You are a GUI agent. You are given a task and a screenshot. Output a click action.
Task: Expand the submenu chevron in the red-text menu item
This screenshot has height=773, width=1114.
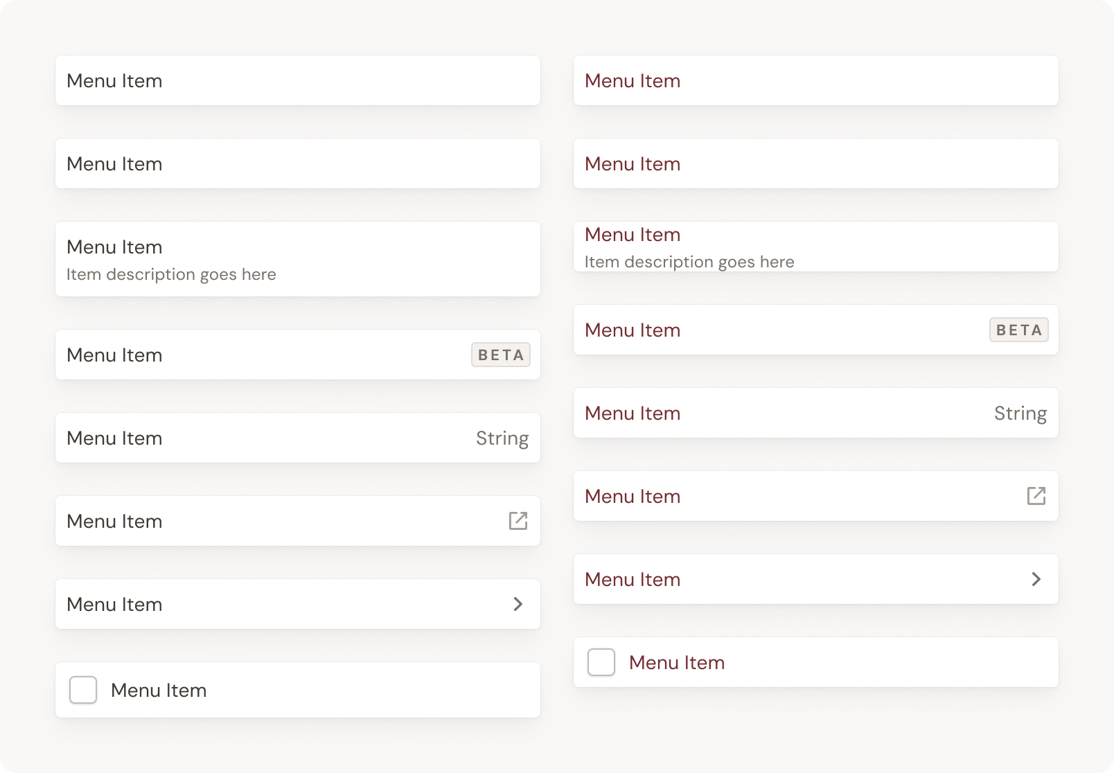coord(1036,579)
